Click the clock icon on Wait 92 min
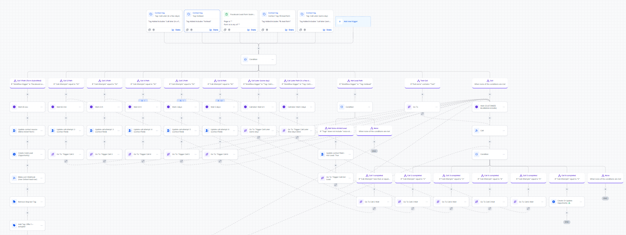Image resolution: width=626 pixels, height=235 pixels. point(53,107)
